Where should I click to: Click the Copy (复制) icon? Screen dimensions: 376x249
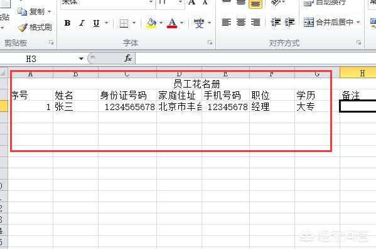click(x=23, y=11)
